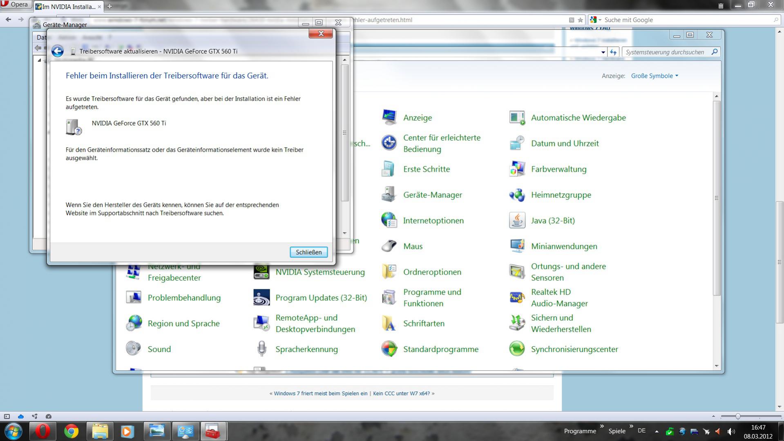
Task: Toggle Opera's panel button in status bar
Action: [x=7, y=416]
